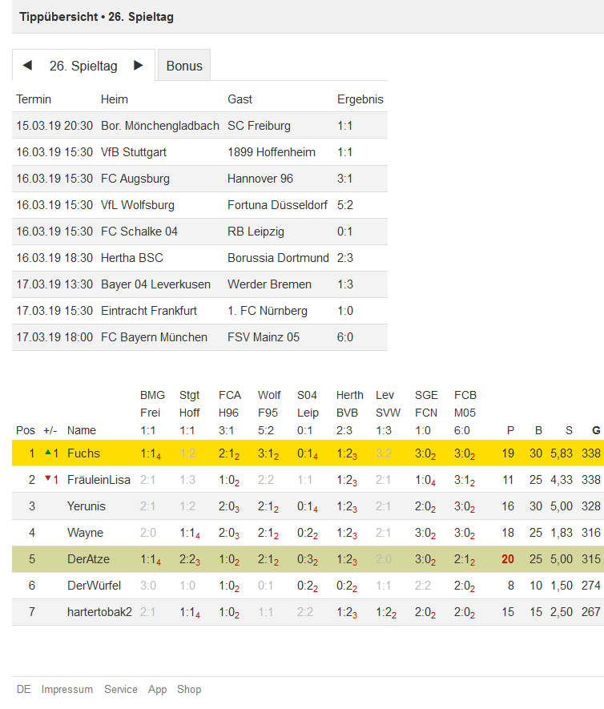
Task: Open DerAtze's profile from the standings
Action: (x=88, y=559)
